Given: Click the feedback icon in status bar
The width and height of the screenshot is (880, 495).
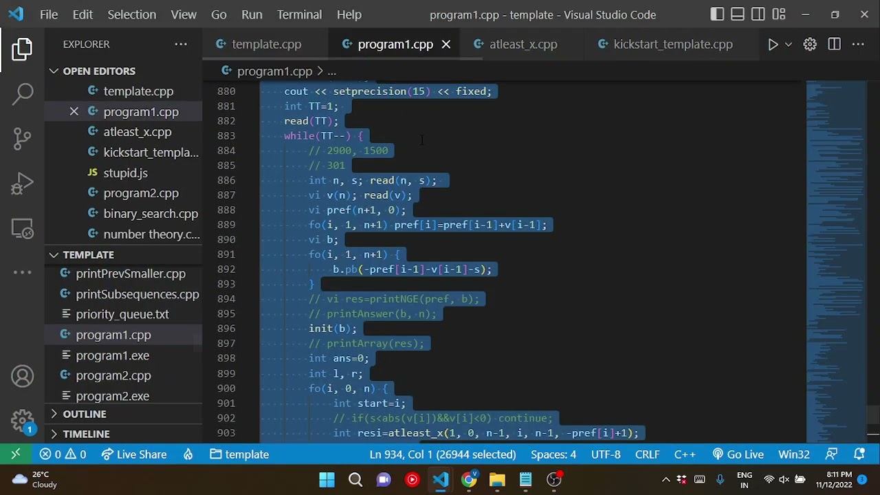Looking at the screenshot, I should [x=832, y=454].
